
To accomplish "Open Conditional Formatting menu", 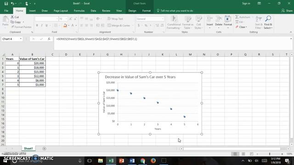I will (x=174, y=22).
